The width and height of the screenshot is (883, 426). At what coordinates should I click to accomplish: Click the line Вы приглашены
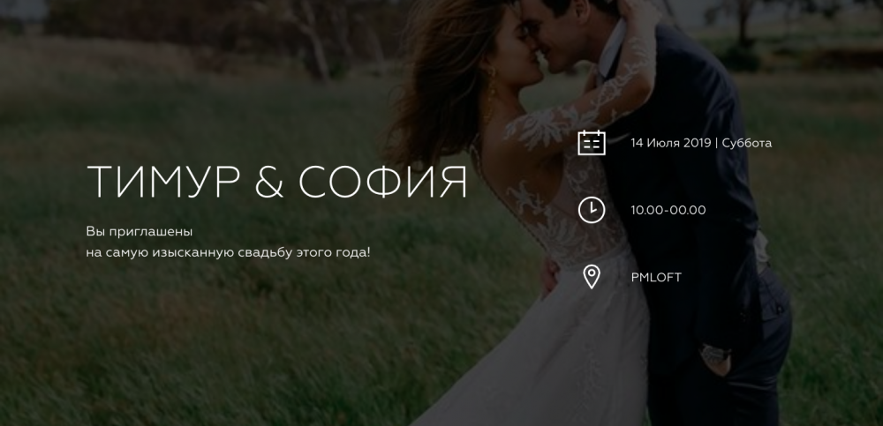(140, 232)
